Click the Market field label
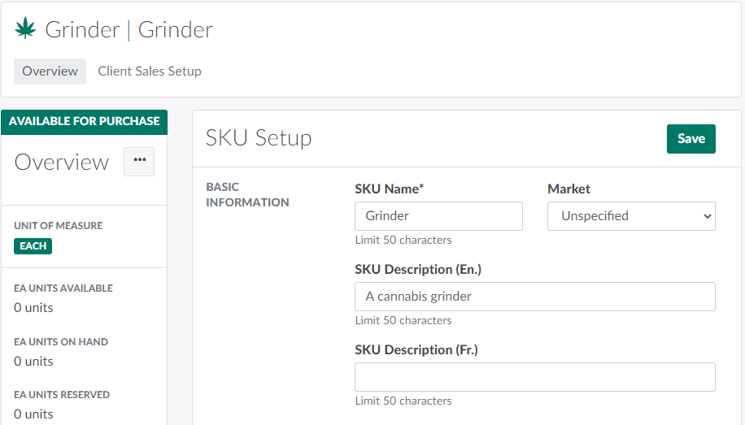The height and width of the screenshot is (425, 745). pyautogui.click(x=569, y=189)
